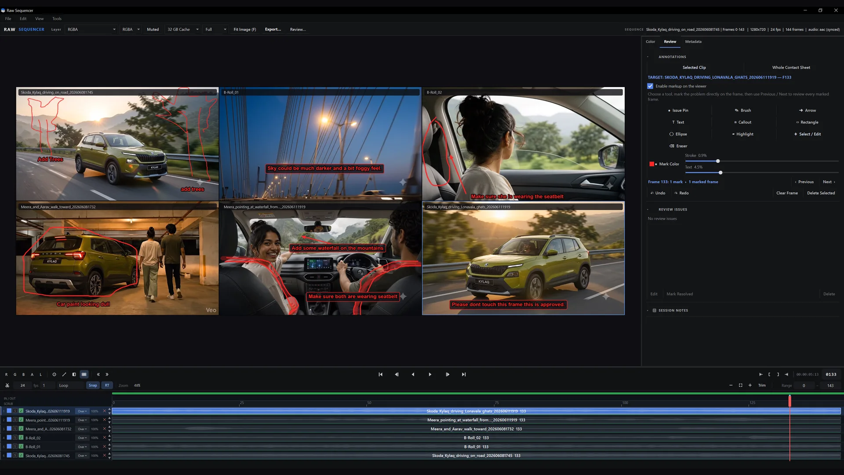Toggle the RT realtime button
The image size is (844, 475).
[107, 385]
